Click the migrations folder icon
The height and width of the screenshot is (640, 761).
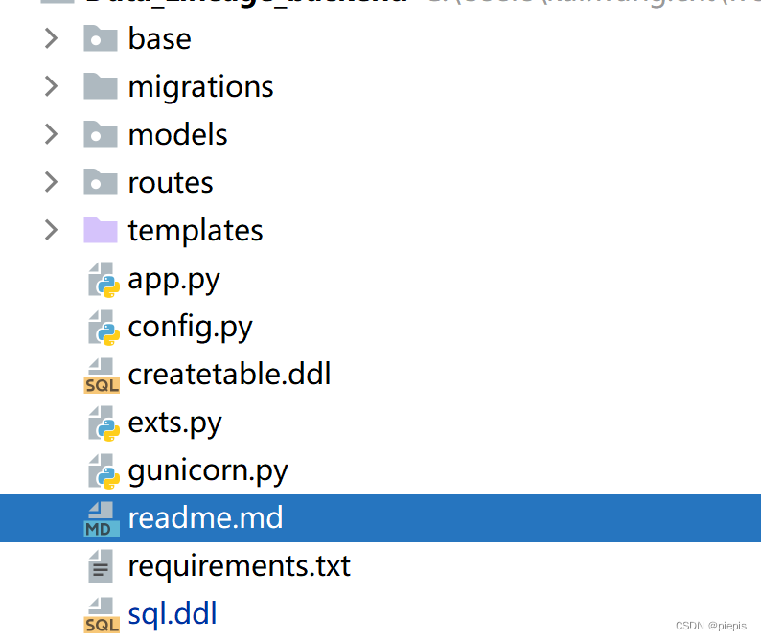click(101, 86)
